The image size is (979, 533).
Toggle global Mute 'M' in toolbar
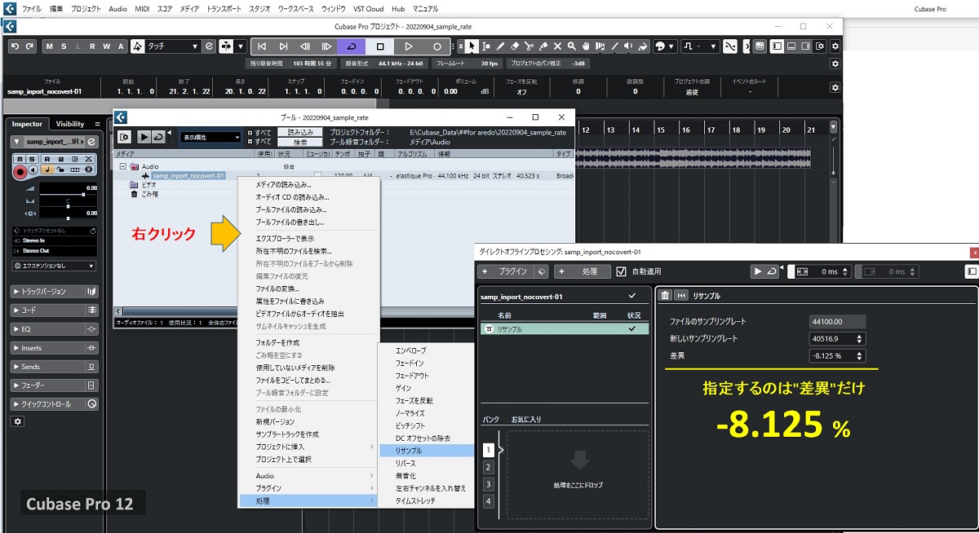tap(50, 46)
